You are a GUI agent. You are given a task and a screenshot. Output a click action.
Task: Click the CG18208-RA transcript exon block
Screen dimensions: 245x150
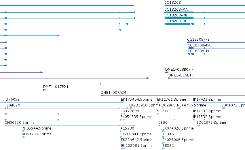point(179,12)
